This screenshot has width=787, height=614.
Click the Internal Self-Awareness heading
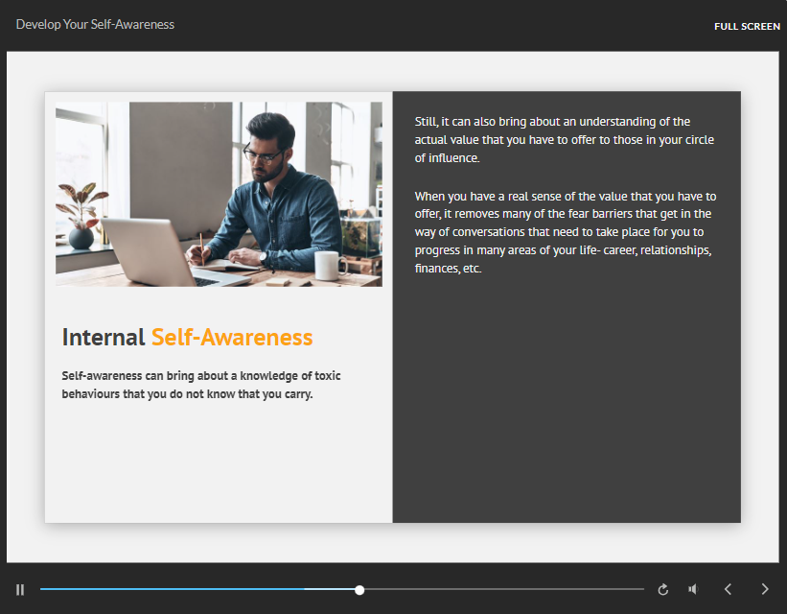187,338
